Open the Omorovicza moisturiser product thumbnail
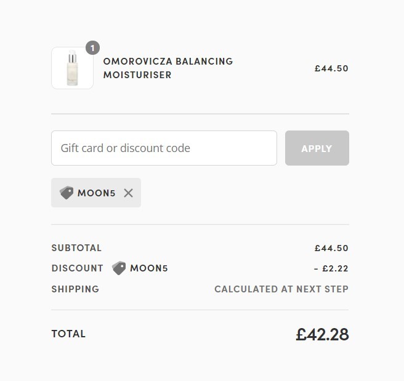The width and height of the screenshot is (404, 381). click(73, 68)
